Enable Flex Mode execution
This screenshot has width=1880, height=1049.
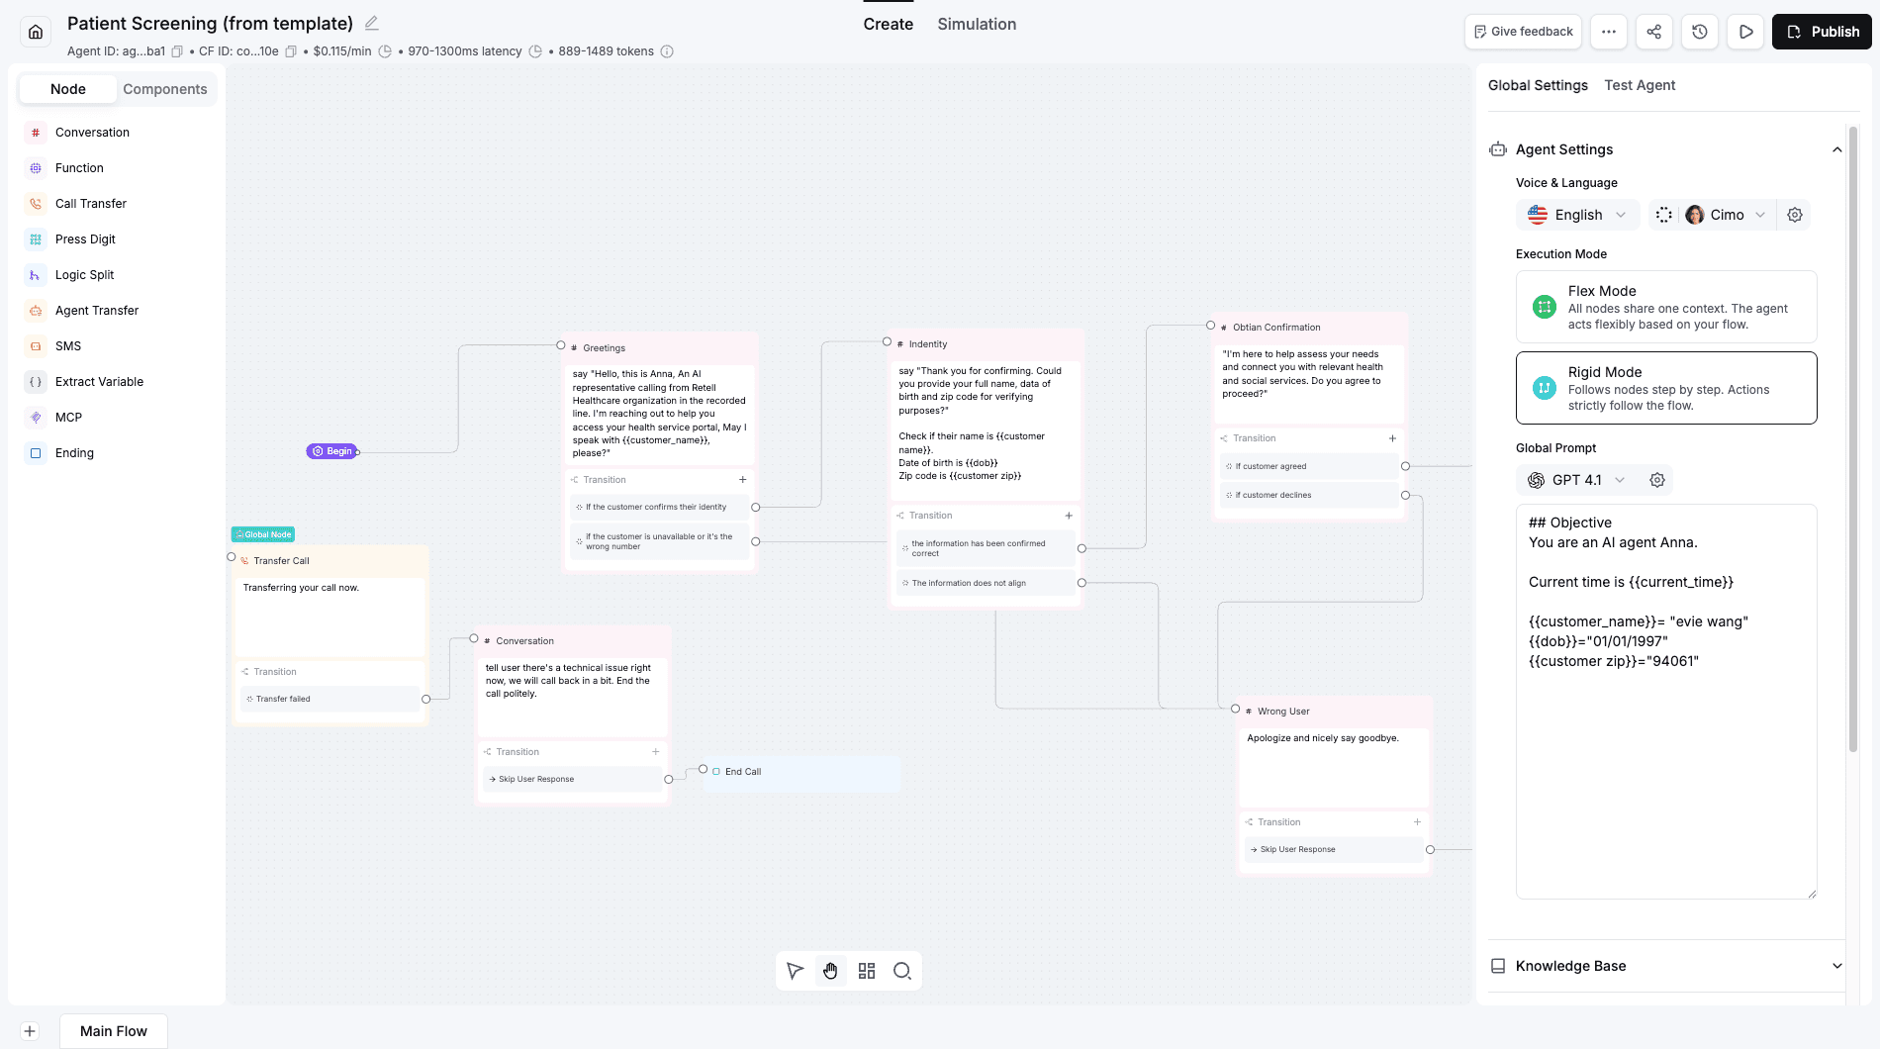(x=1665, y=307)
